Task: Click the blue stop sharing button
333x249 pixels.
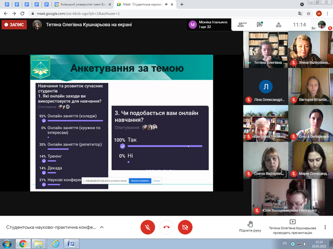Action: pyautogui.click(x=139, y=181)
